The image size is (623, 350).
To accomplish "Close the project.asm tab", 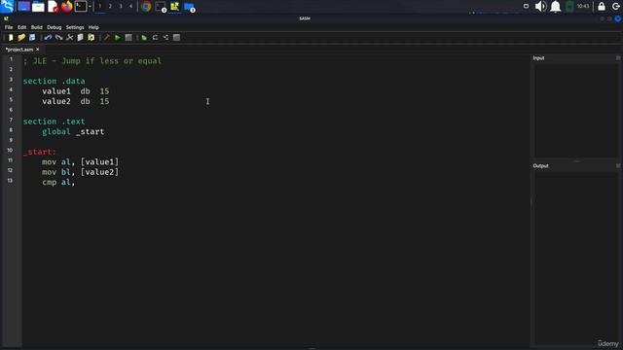I will (38, 50).
